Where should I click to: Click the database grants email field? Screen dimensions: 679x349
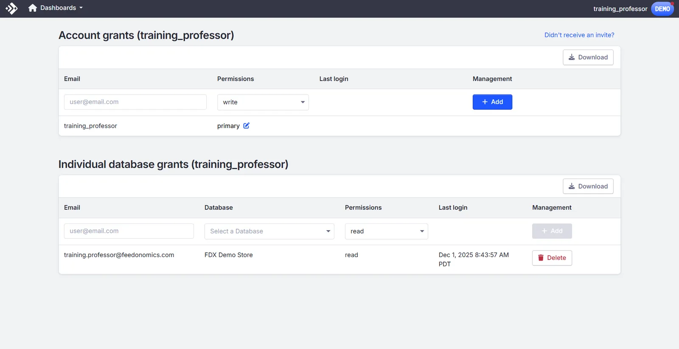point(129,231)
